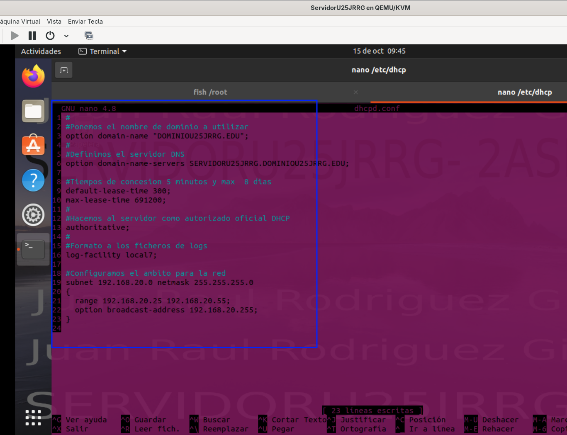Click the closing brace on line 23
The height and width of the screenshot is (435, 567).
[68, 319]
